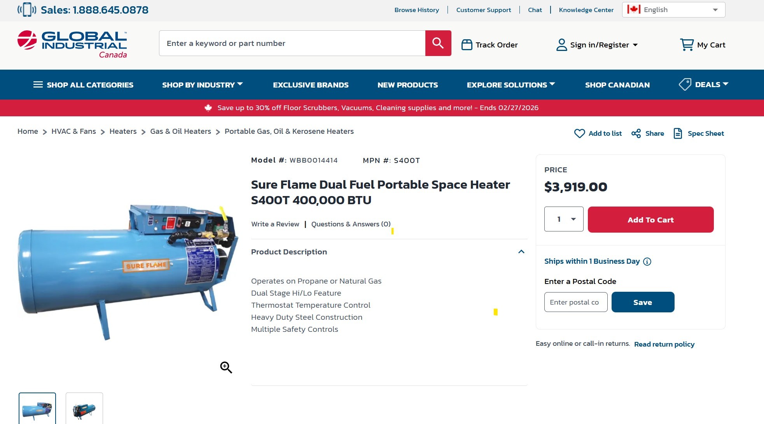Viewport: 764px width, 424px height.
Task: Open the New Products menu item
Action: coord(407,85)
